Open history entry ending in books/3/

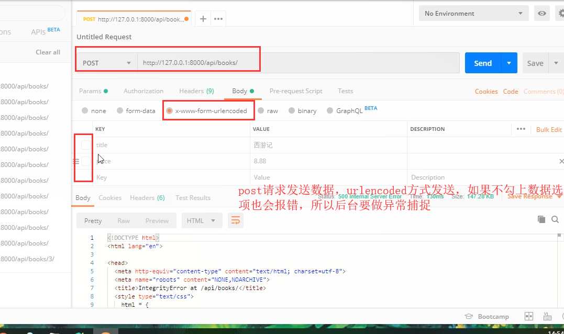[x=27, y=259]
